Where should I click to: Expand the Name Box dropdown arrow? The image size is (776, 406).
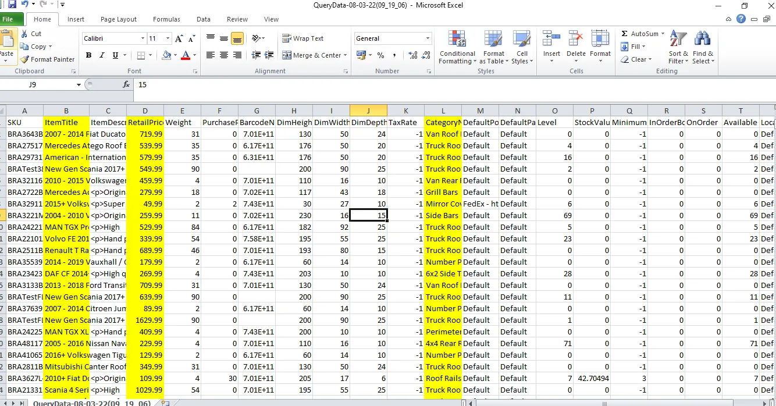[x=79, y=84]
